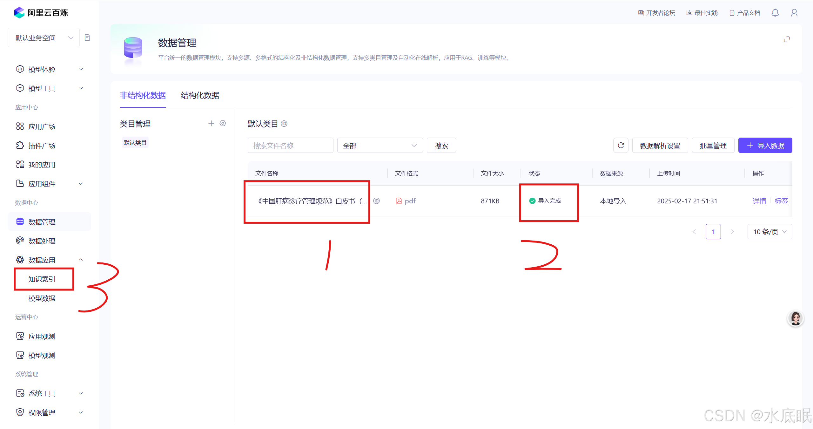
Task: Open the 详情 link for the pdf
Action: 759,201
